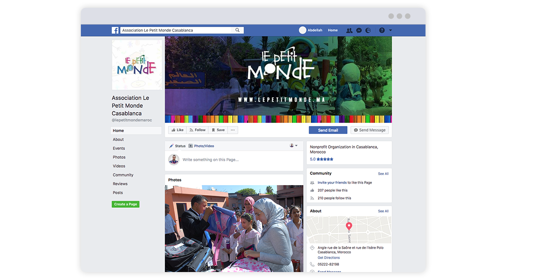Open the Events section in sidebar

point(119,148)
